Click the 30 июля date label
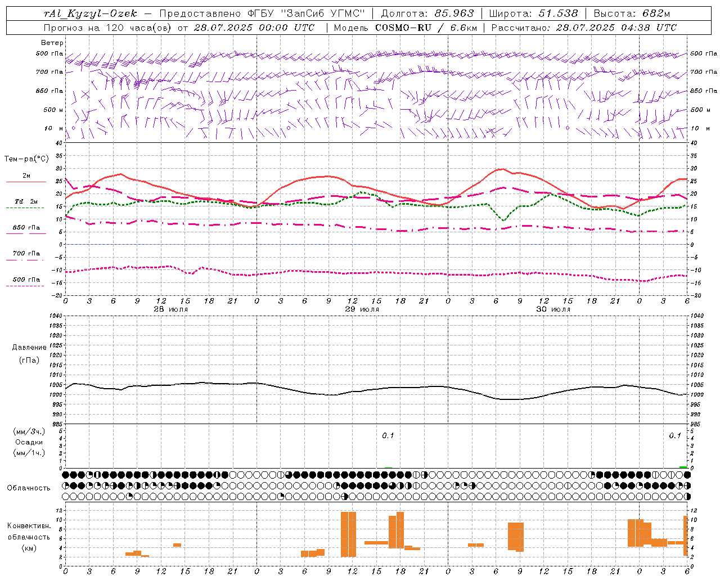This screenshot has width=720, height=576. point(553,309)
